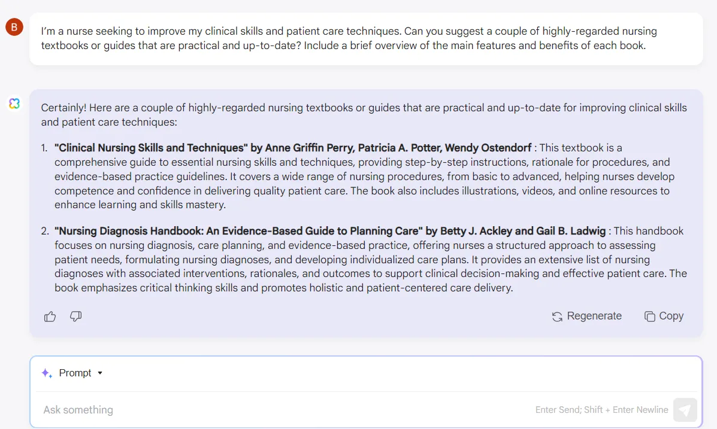Screen dimensions: 717x429
Task: Click the second book's description paragraph
Action: pos(370,260)
